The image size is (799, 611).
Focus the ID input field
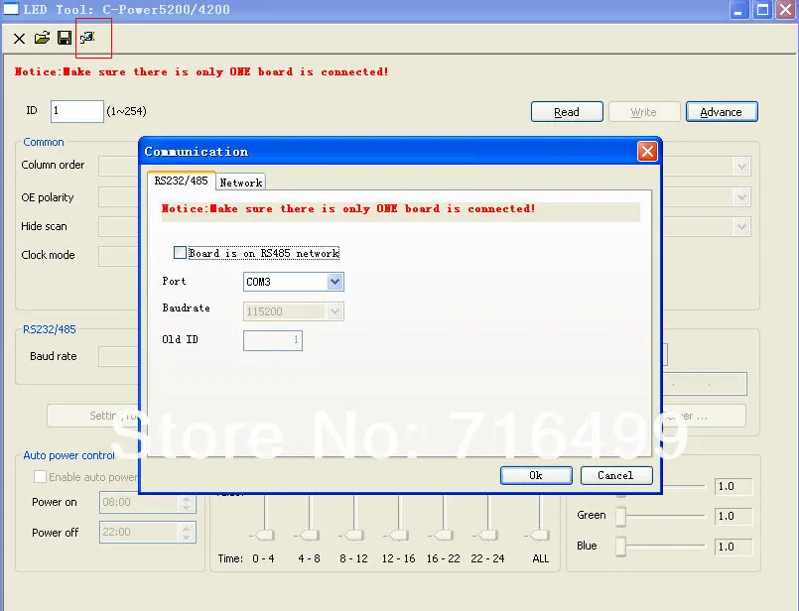[77, 111]
